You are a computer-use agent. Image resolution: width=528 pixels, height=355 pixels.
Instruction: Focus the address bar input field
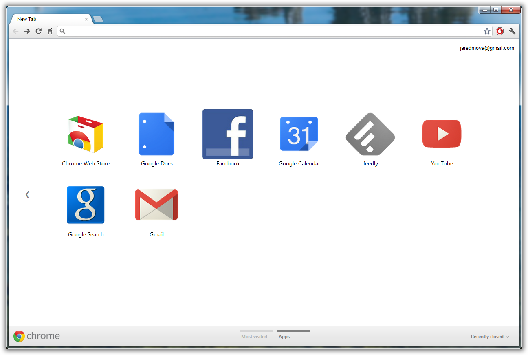click(275, 31)
